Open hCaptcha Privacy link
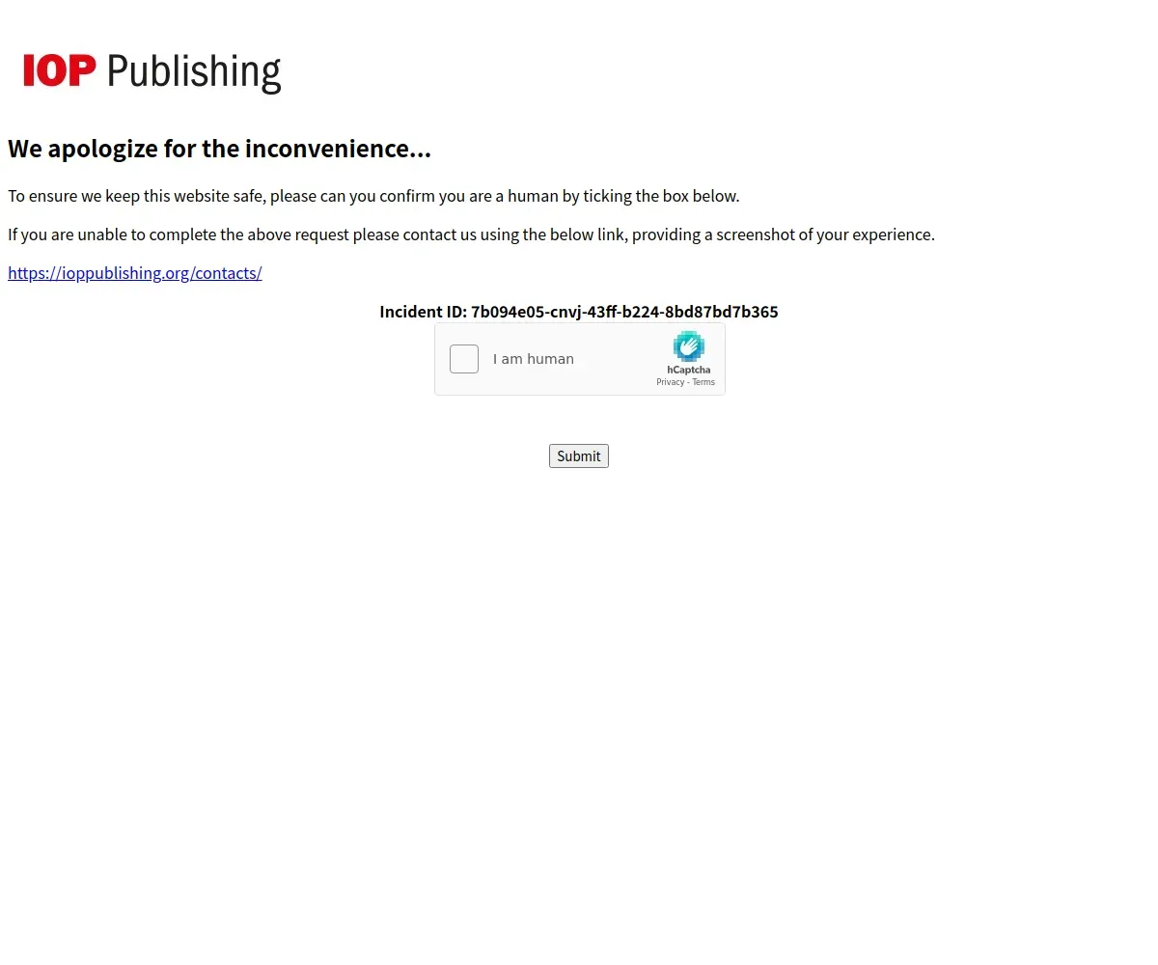 [x=670, y=382]
